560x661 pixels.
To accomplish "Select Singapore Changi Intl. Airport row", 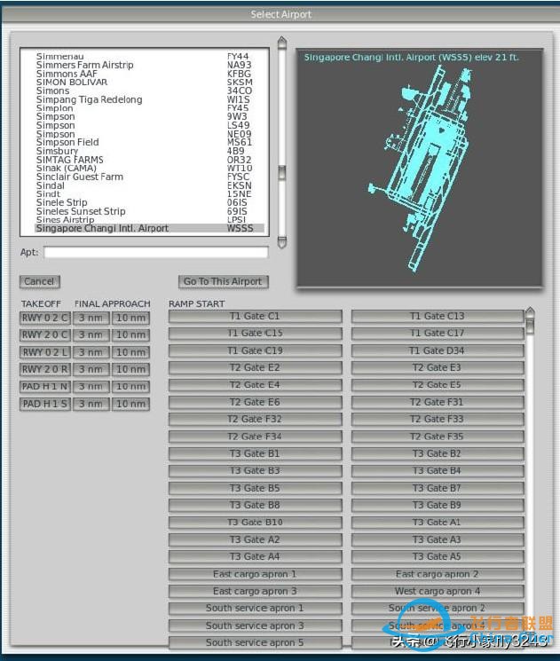I will [149, 229].
